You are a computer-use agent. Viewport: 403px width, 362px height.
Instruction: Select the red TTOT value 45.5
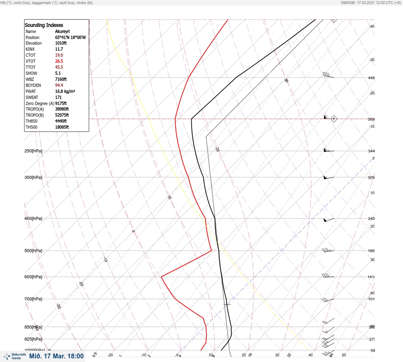pyautogui.click(x=59, y=67)
